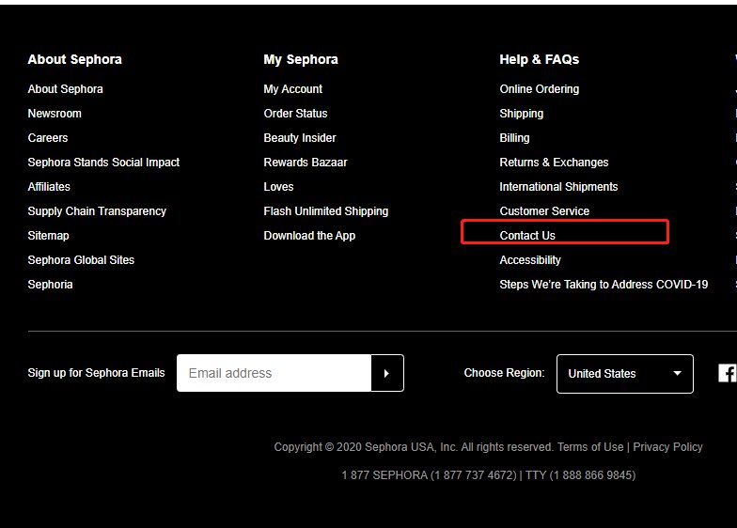Go to the Newsroom link

click(55, 113)
